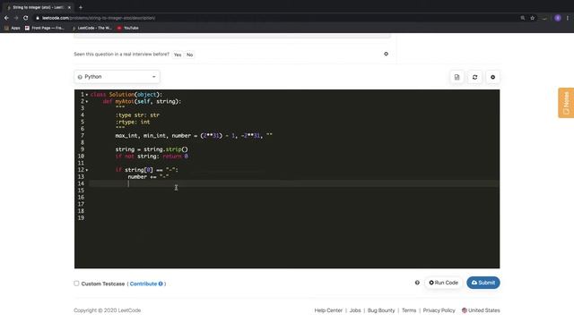Screen dimensions: 574x322
Task: Click the browser back arrow
Action: pyautogui.click(x=6, y=18)
